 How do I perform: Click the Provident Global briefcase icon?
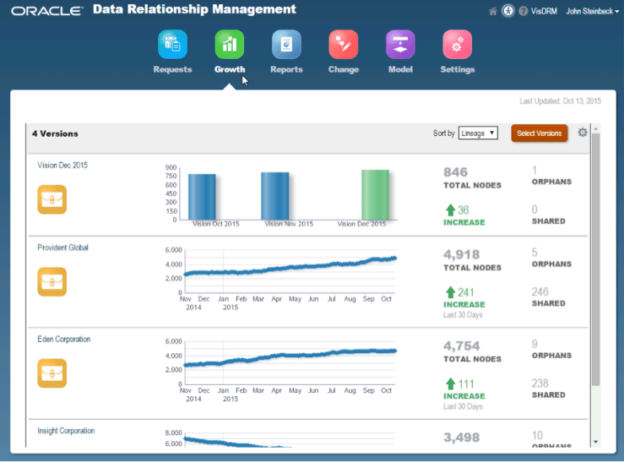(x=52, y=282)
